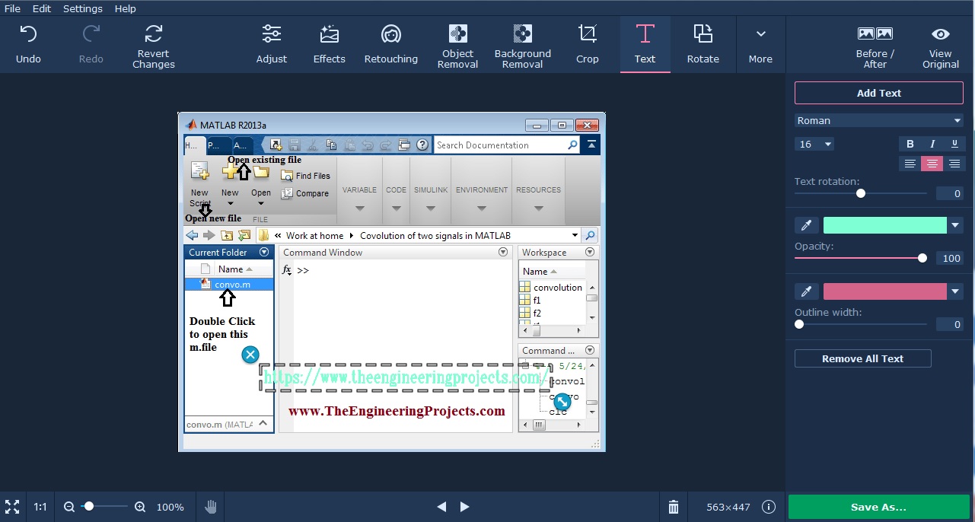Pick text color with the eyedropper
Screen dimensions: 975x522
tap(807, 225)
